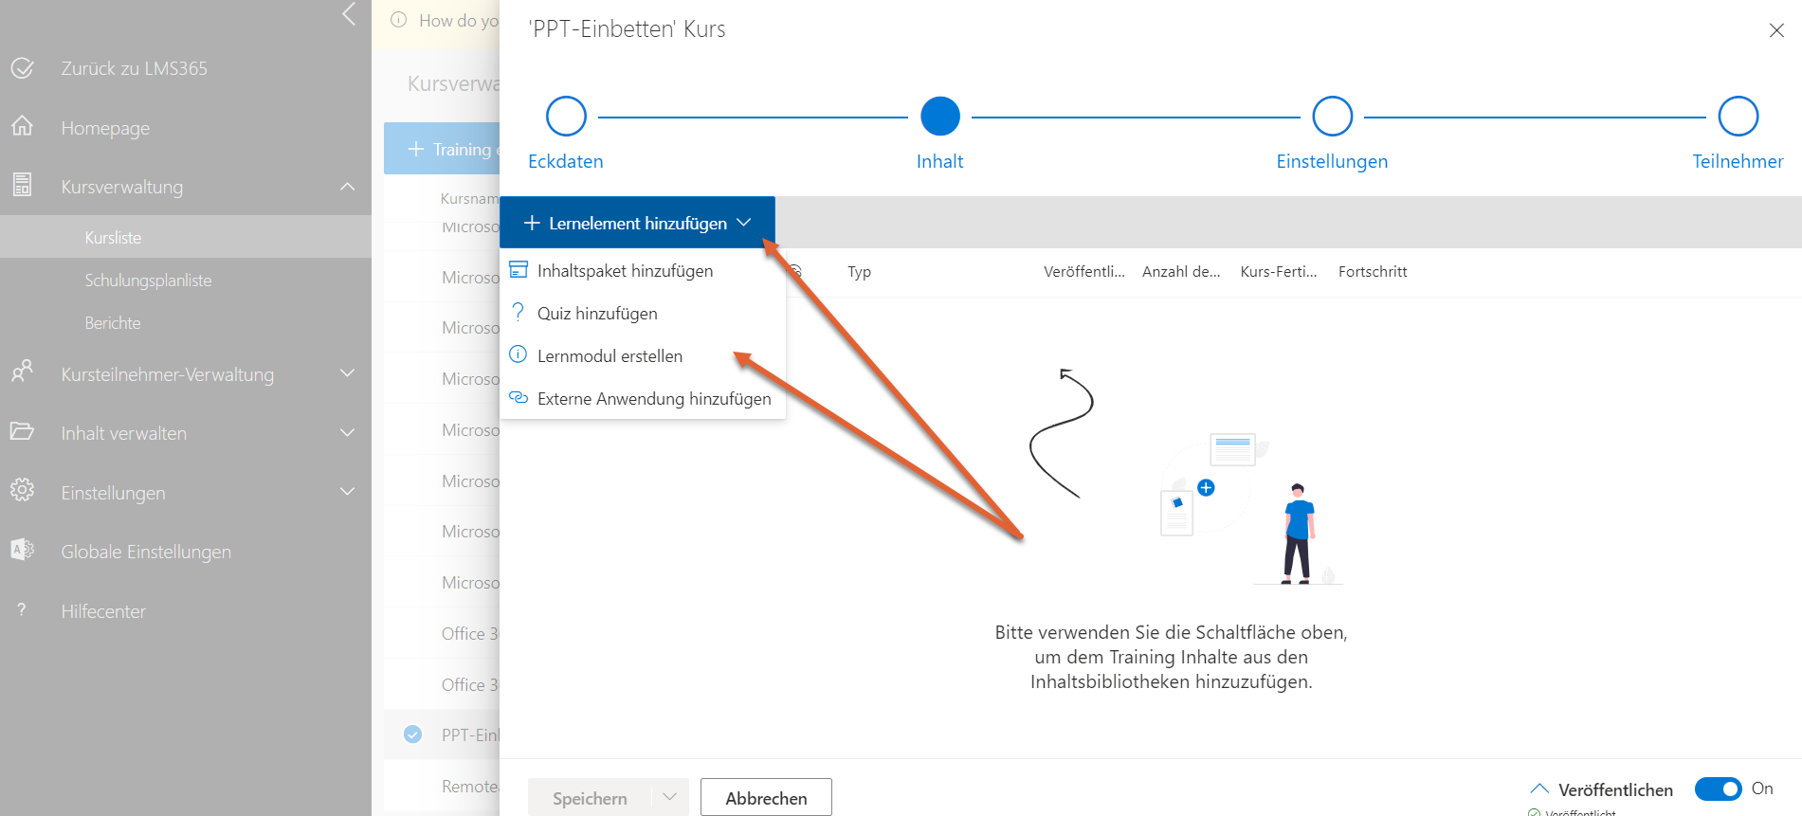The image size is (1802, 816).
Task: Click the Zurück zu LMS365 checkmark icon
Action: click(22, 68)
